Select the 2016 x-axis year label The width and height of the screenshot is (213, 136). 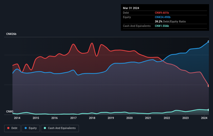point(54,118)
